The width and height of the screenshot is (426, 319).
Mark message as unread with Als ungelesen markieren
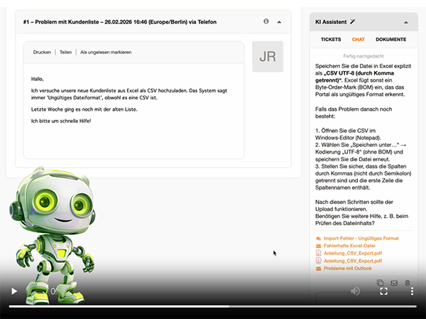click(105, 53)
